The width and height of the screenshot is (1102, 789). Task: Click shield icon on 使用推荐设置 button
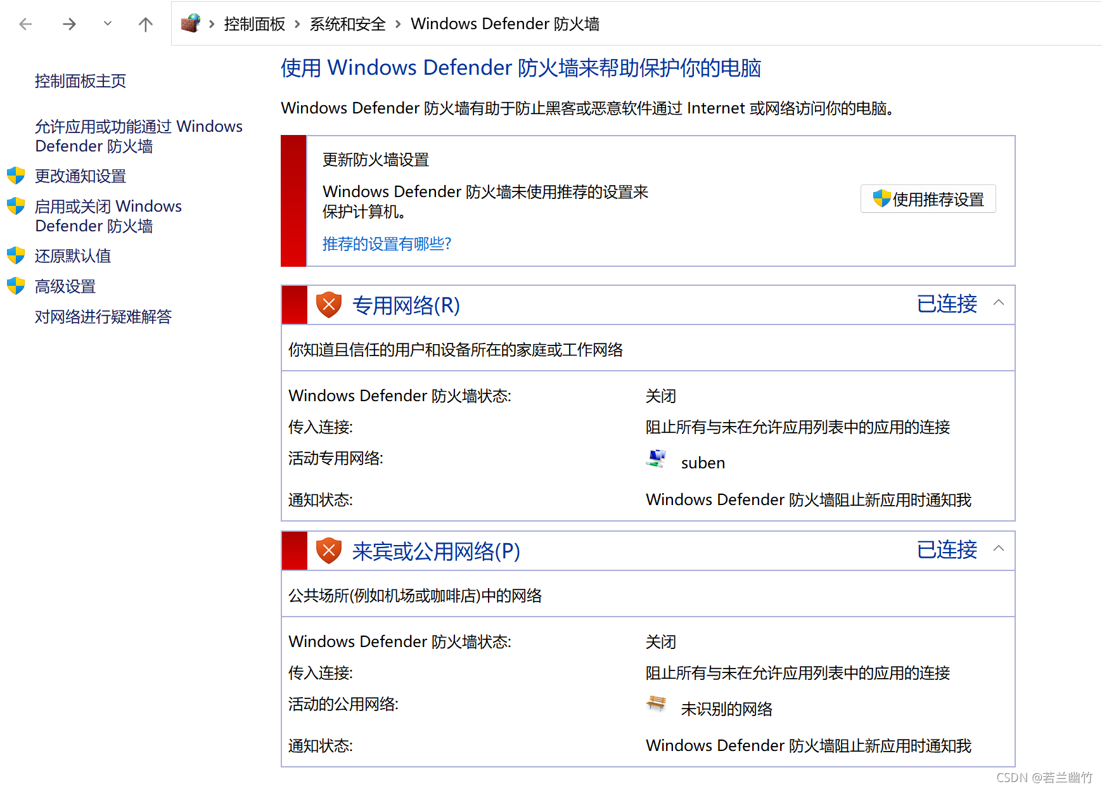881,198
